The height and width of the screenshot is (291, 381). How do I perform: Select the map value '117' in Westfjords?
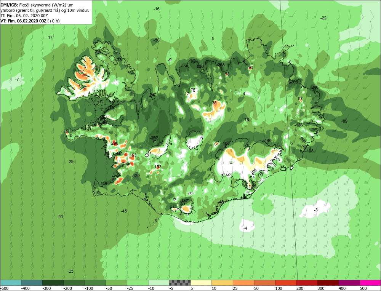point(81,71)
